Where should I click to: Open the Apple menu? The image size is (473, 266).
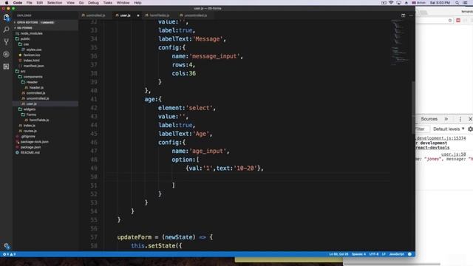coord(7,3)
